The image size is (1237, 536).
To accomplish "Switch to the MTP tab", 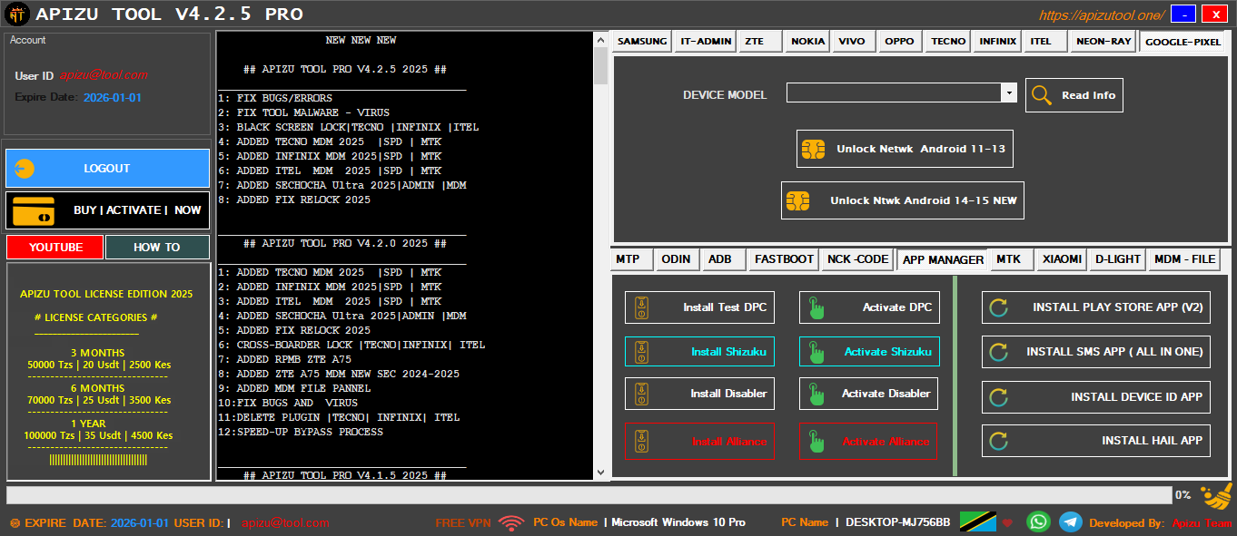I will click(630, 259).
